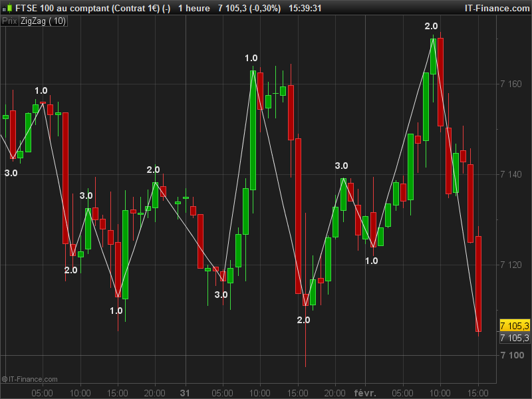Click the candlestick icon beside the FTSE 100 title
This screenshot has height=399, width=532.
click(7, 8)
